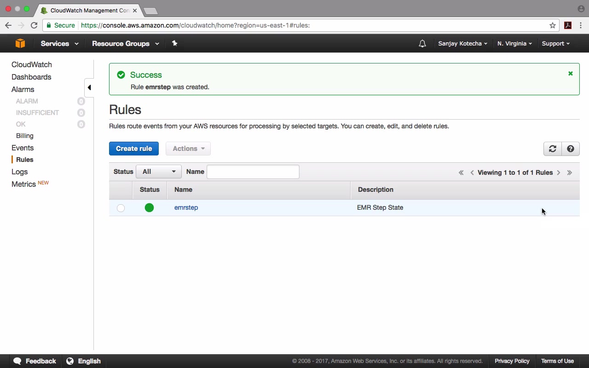Select Rules in the sidebar

25,160
